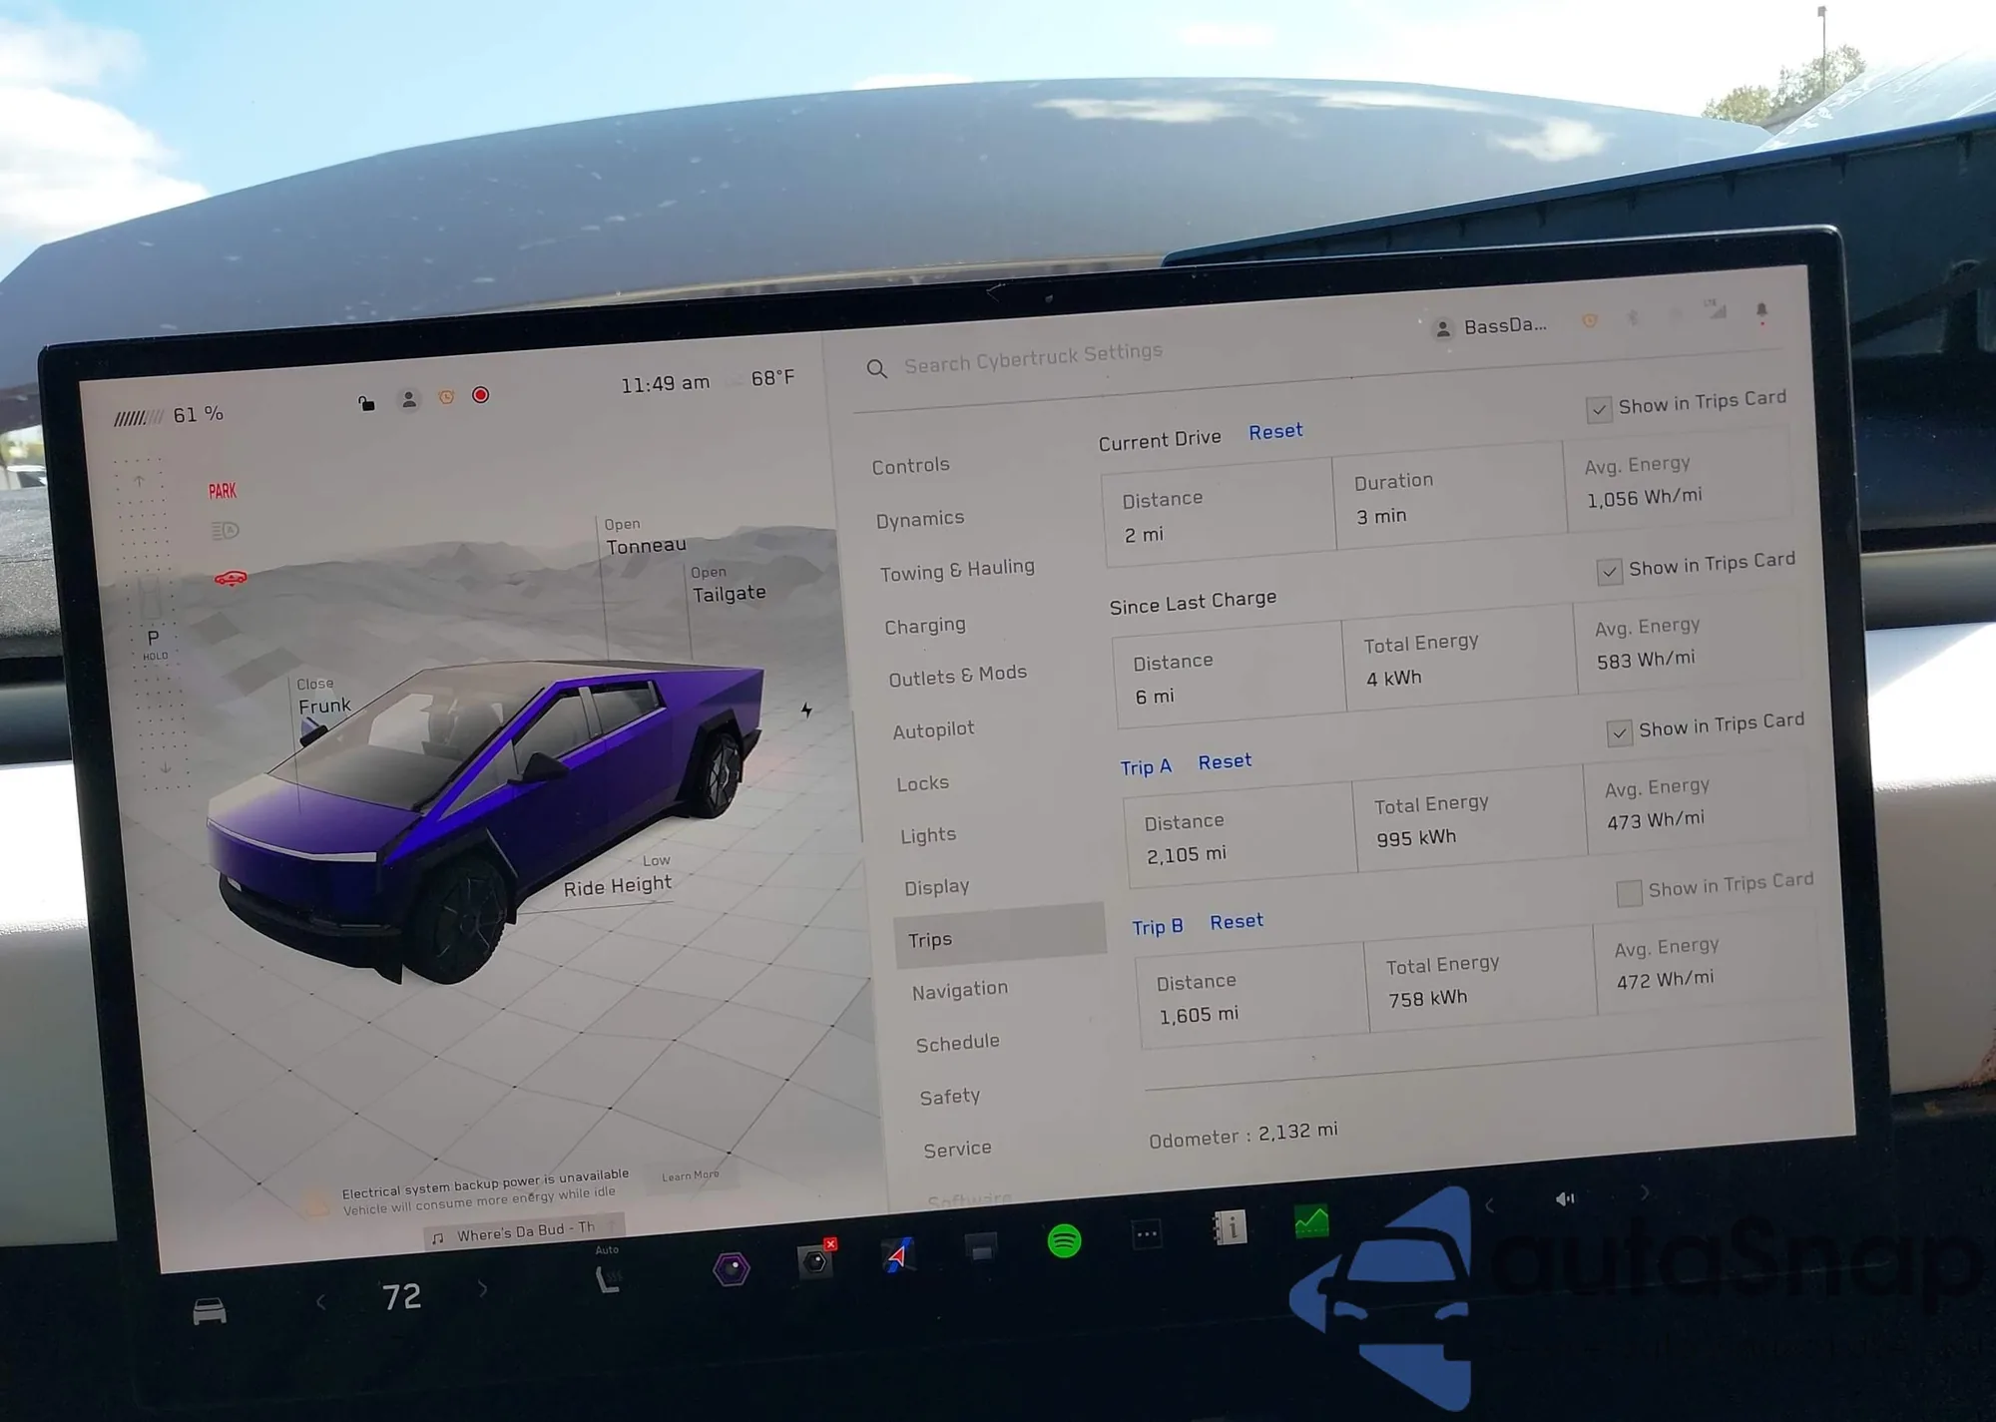Uncheck Show in Trips Card for Trip A
The image size is (1996, 1422).
pyautogui.click(x=1619, y=732)
